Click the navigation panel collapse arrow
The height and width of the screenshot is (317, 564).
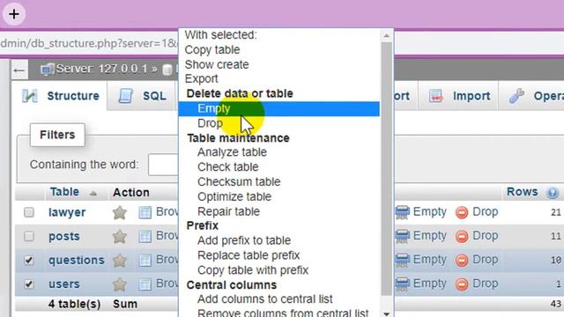click(19, 70)
